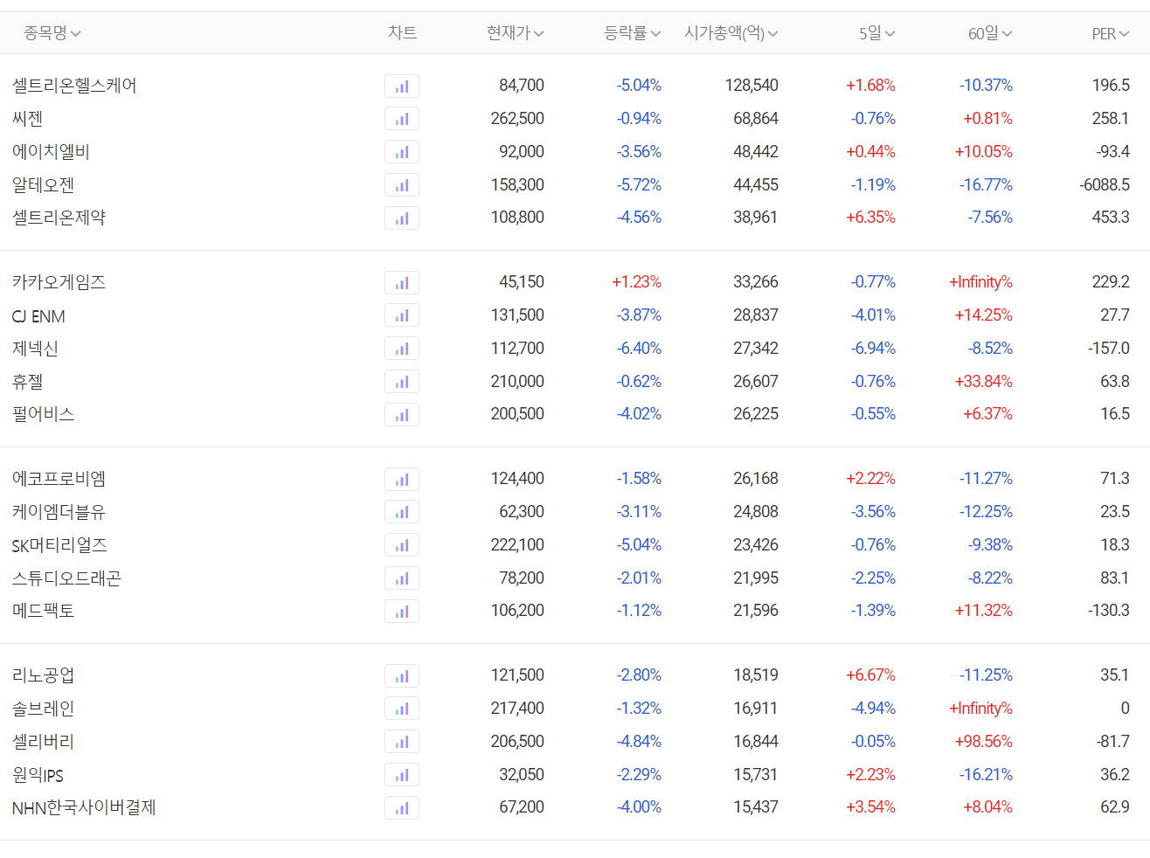1150x858 pixels.
Task: Sort by 등락률 column header
Action: click(633, 33)
